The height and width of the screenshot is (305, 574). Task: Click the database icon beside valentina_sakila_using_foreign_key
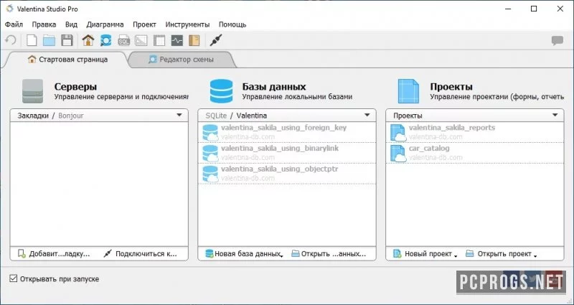click(210, 133)
